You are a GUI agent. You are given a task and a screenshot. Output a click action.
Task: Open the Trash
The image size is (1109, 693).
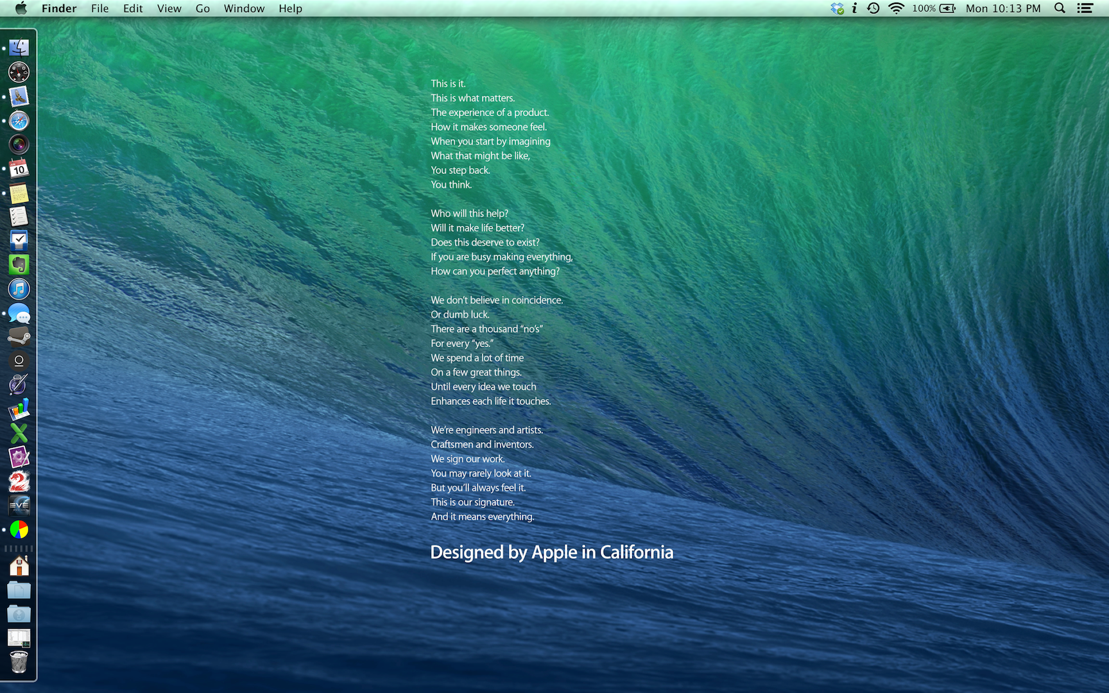click(x=19, y=662)
